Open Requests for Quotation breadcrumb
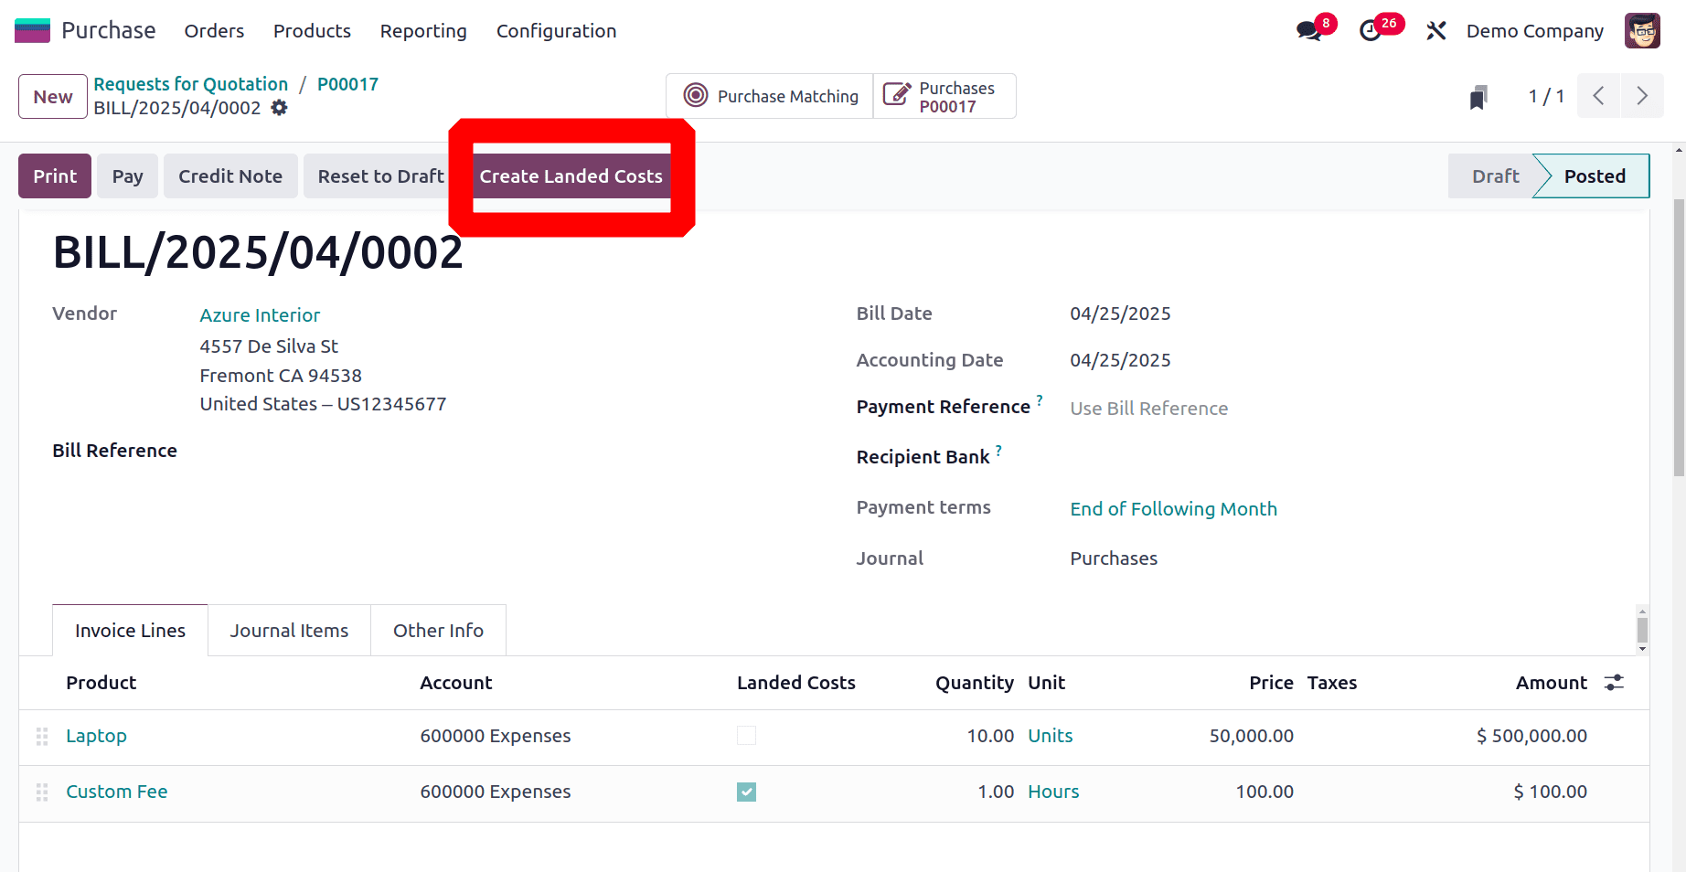The image size is (1686, 872). pos(190,84)
